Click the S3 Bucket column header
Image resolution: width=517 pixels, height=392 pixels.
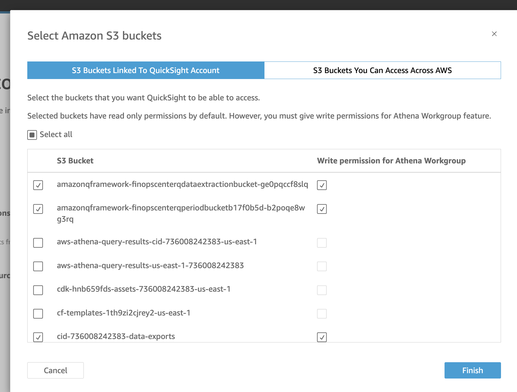[x=75, y=161]
